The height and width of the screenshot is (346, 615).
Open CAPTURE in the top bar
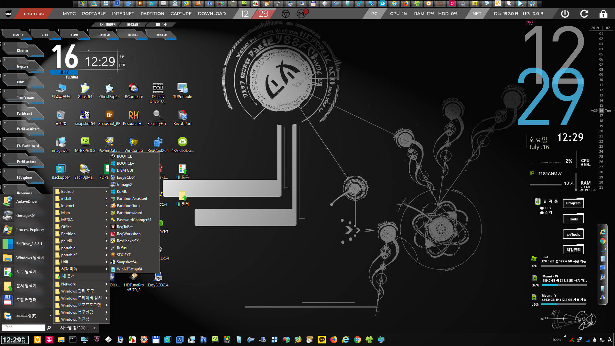pyautogui.click(x=181, y=14)
